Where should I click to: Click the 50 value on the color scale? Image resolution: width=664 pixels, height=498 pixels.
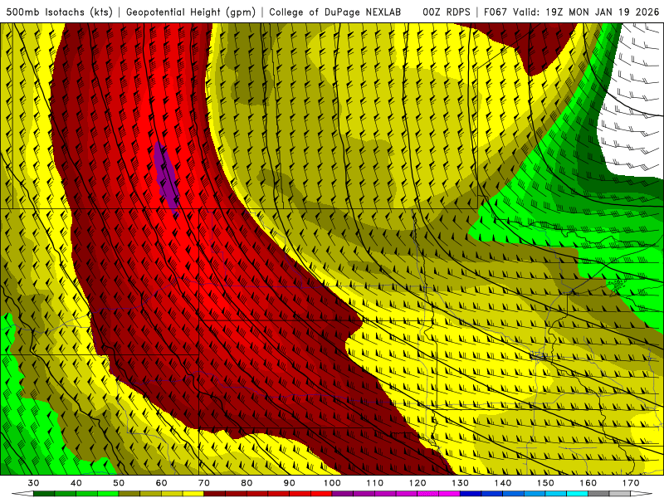point(119,483)
